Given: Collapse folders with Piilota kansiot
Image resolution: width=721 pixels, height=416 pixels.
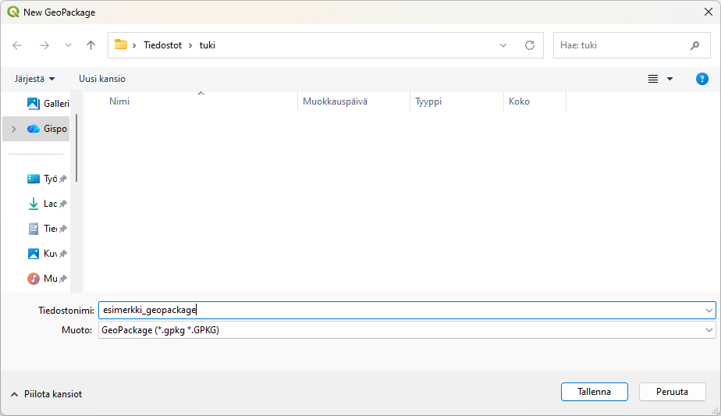Looking at the screenshot, I should click(47, 394).
